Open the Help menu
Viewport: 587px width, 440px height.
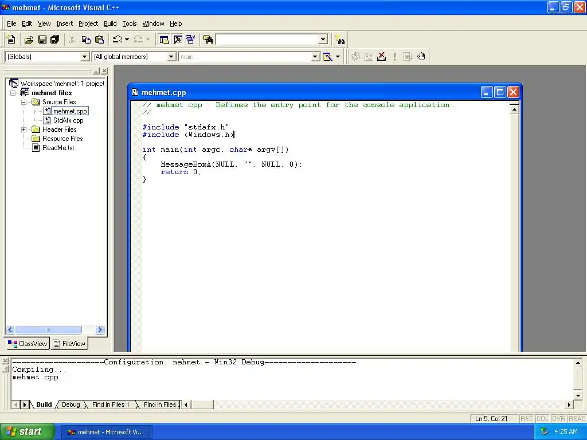[176, 23]
